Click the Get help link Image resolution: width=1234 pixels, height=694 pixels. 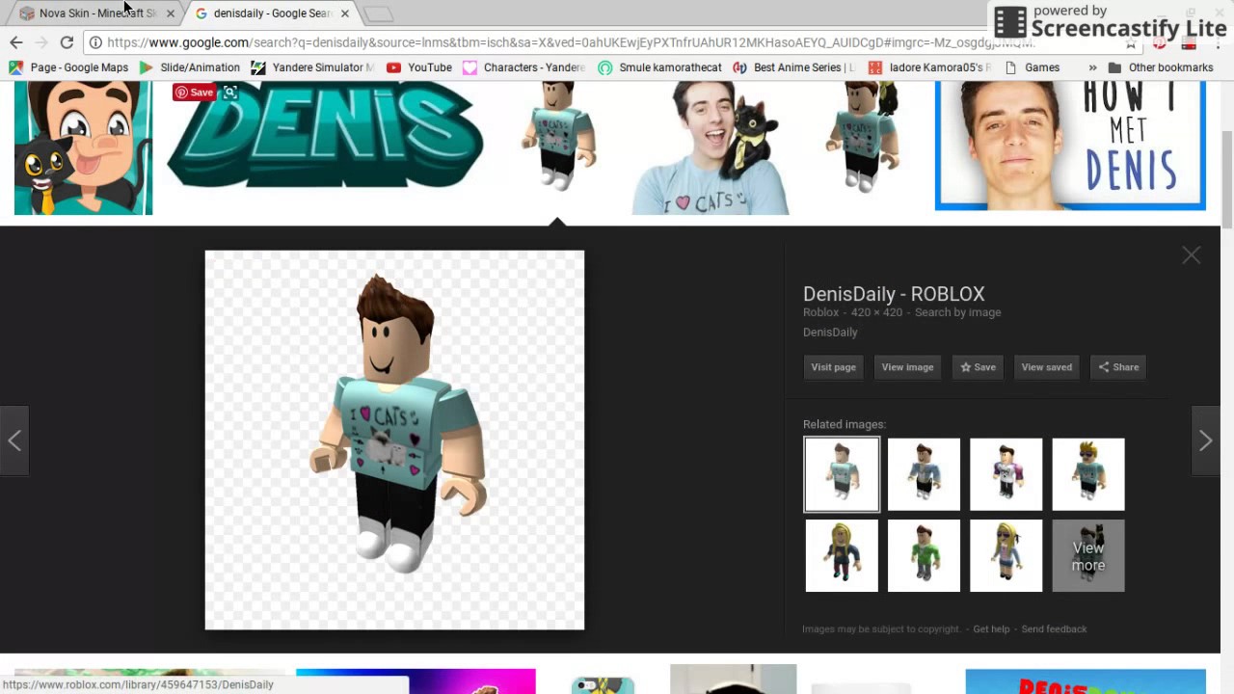(x=991, y=629)
